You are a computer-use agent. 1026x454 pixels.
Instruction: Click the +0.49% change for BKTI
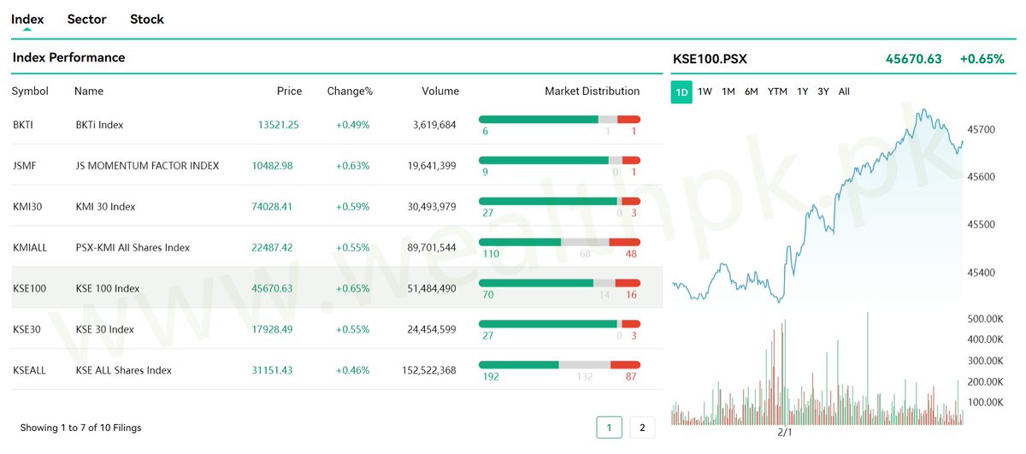(352, 125)
